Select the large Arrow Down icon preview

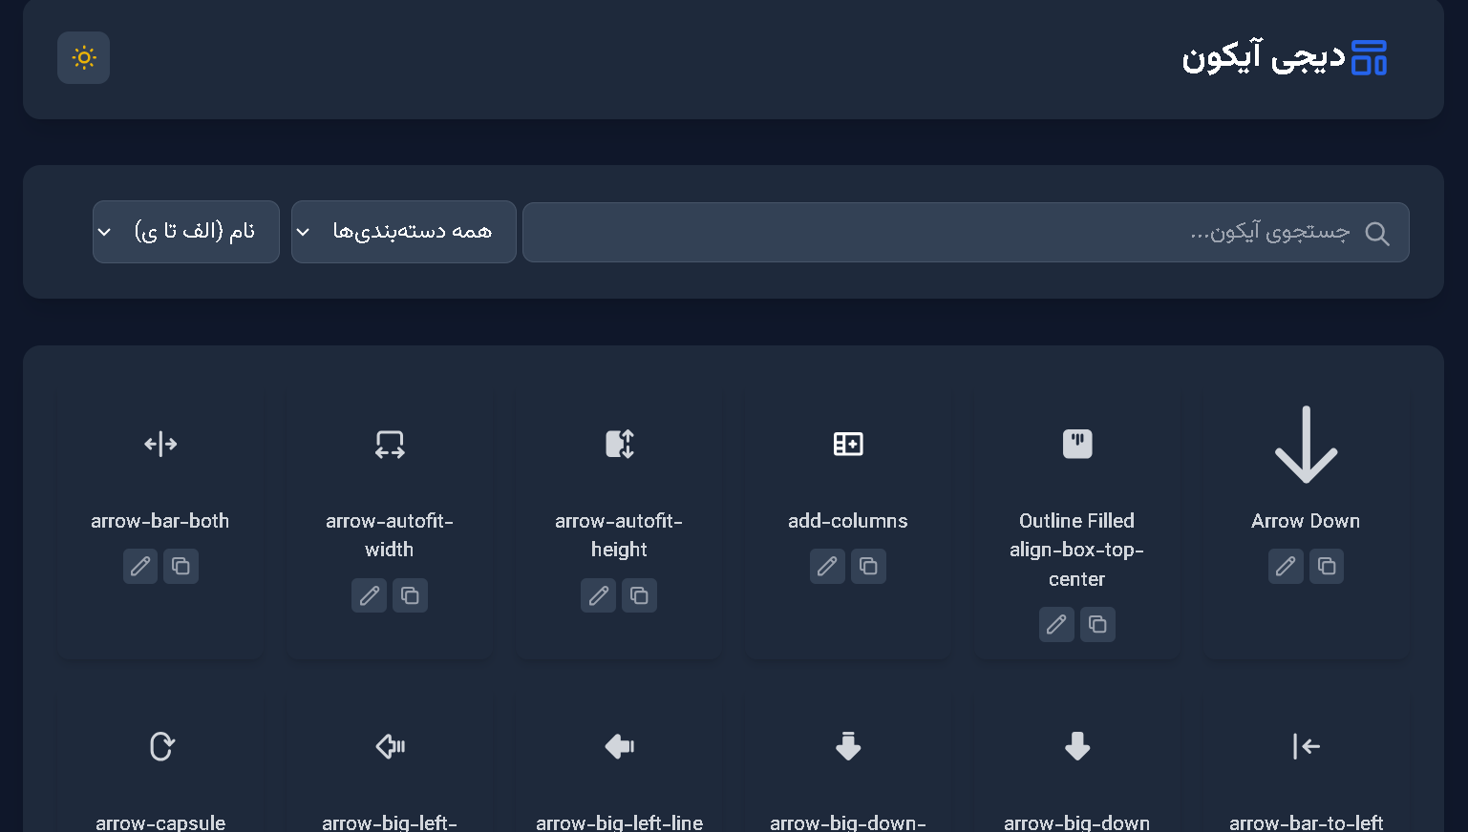click(1306, 445)
